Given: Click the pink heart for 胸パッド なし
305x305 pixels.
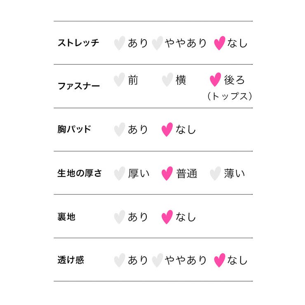Looking at the screenshot, I should point(167,129).
